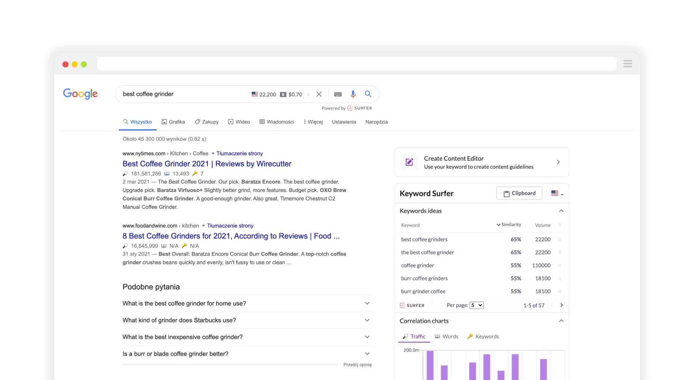Click the US flag volume icon in search bar
This screenshot has width=695, height=380.
(x=255, y=94)
